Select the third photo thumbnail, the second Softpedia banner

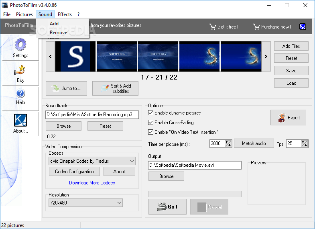pyautogui.click(x=158, y=57)
